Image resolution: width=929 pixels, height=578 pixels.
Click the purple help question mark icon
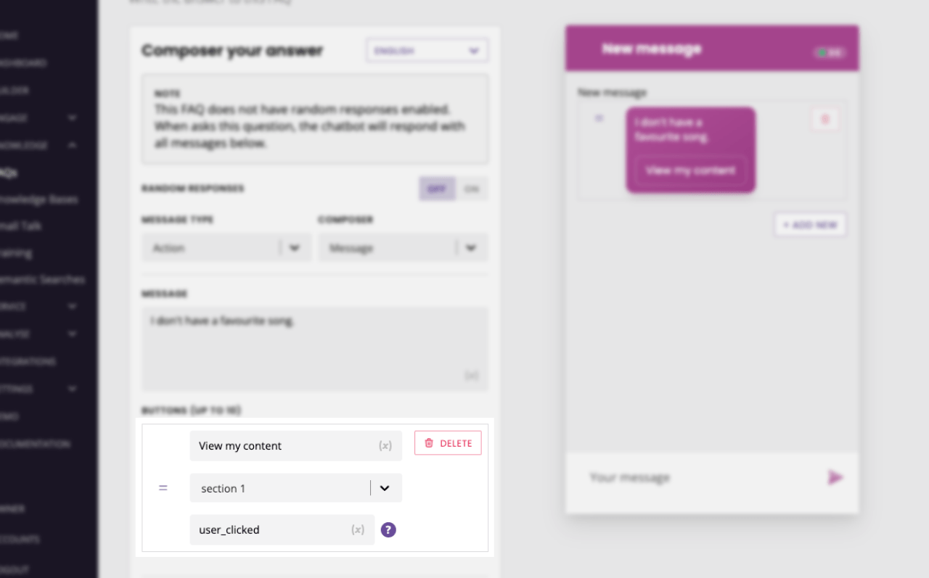pyautogui.click(x=388, y=530)
